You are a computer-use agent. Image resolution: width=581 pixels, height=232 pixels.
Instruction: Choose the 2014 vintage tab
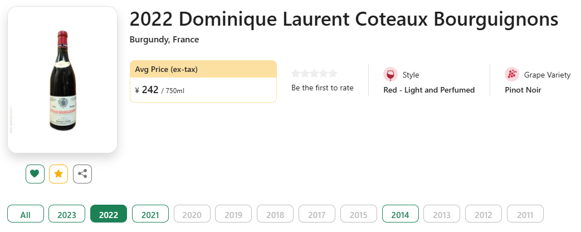pos(400,215)
